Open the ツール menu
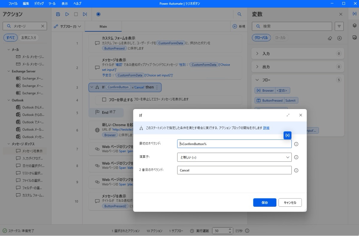Viewport: 359px width, 236px height. coord(52,4)
